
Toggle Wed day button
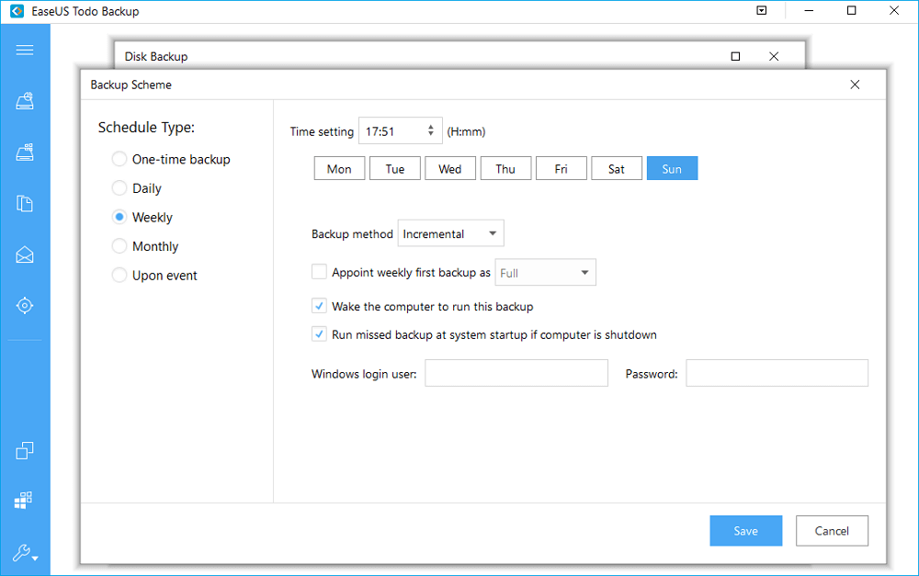pyautogui.click(x=450, y=169)
